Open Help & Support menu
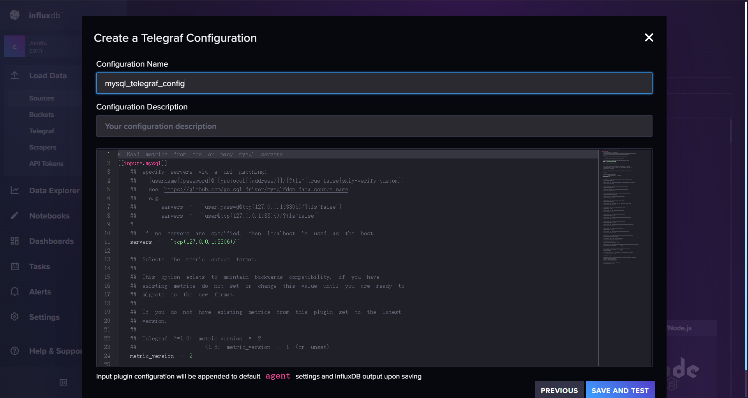748x398 pixels. pos(56,351)
